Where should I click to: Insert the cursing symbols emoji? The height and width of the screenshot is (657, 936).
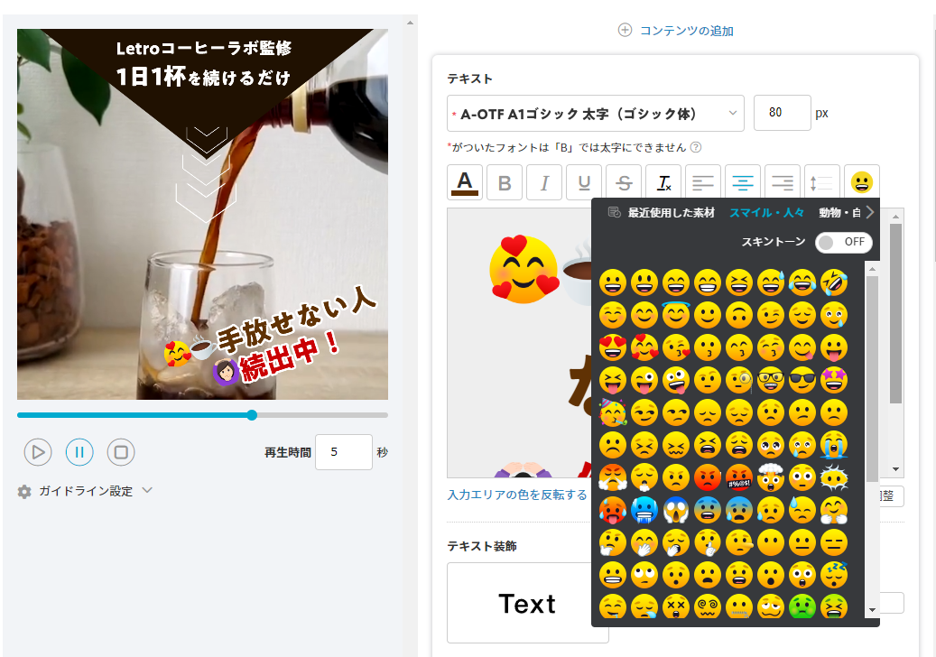pyautogui.click(x=739, y=477)
